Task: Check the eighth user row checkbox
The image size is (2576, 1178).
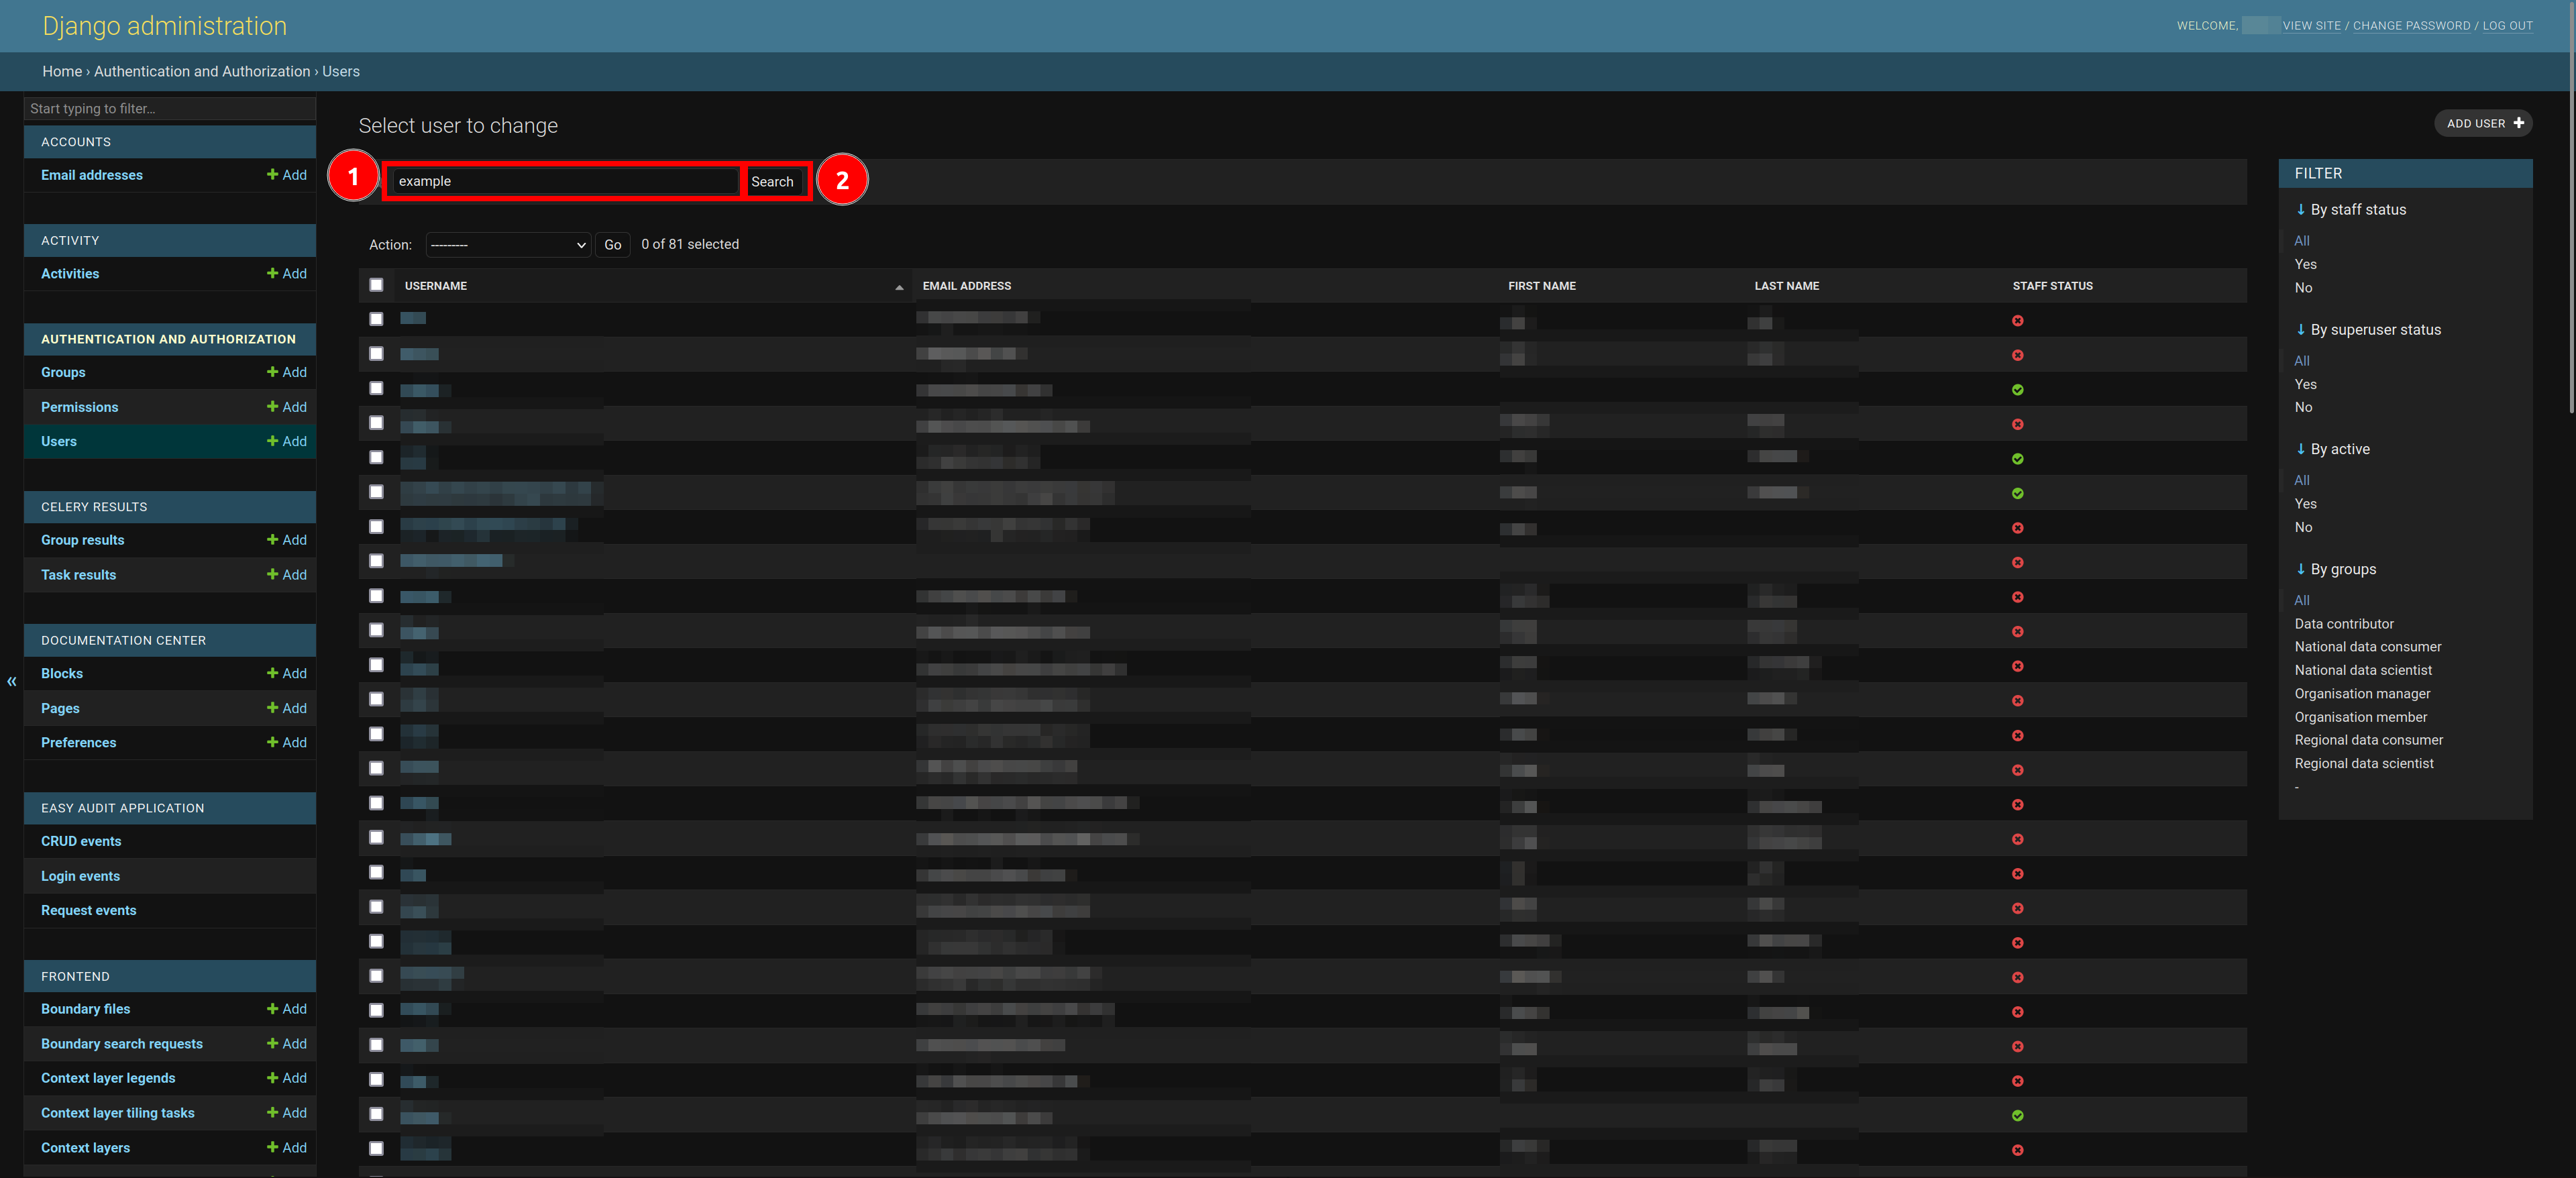Action: point(376,561)
